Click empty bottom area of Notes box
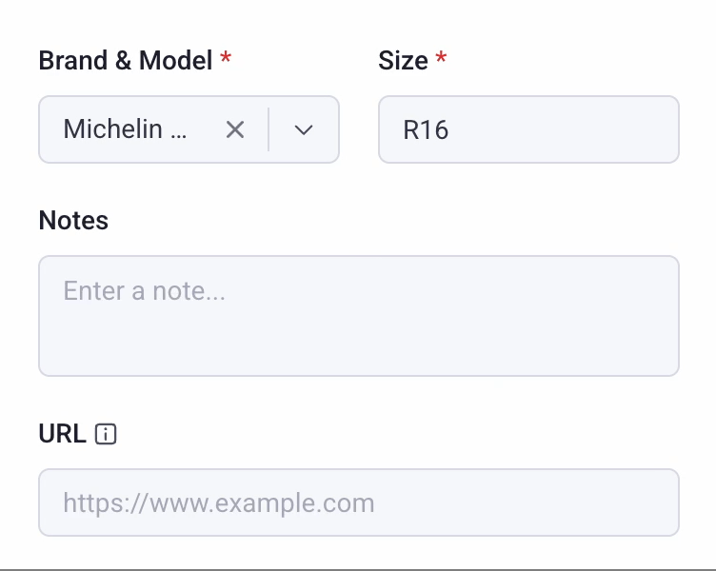Screen dimensions: 716x571 pos(359,349)
